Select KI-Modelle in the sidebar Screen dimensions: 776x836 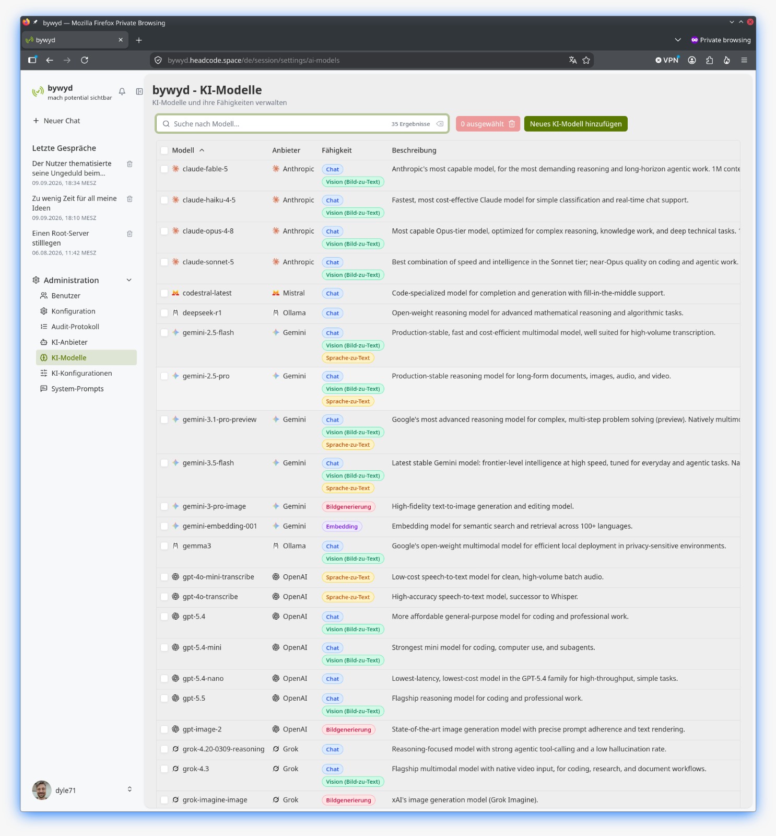coord(86,358)
